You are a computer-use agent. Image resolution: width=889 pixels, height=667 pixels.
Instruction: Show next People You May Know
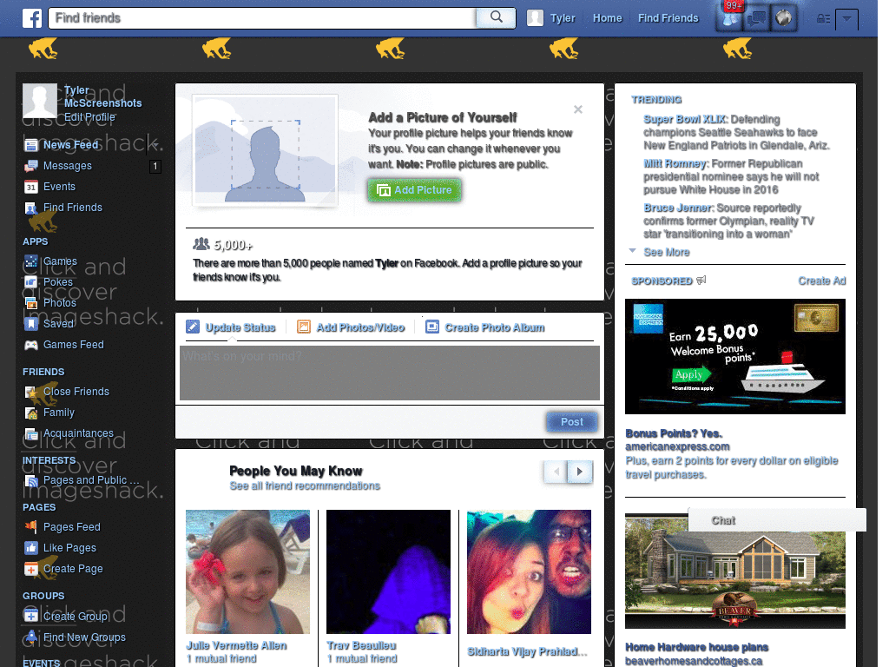coord(580,472)
